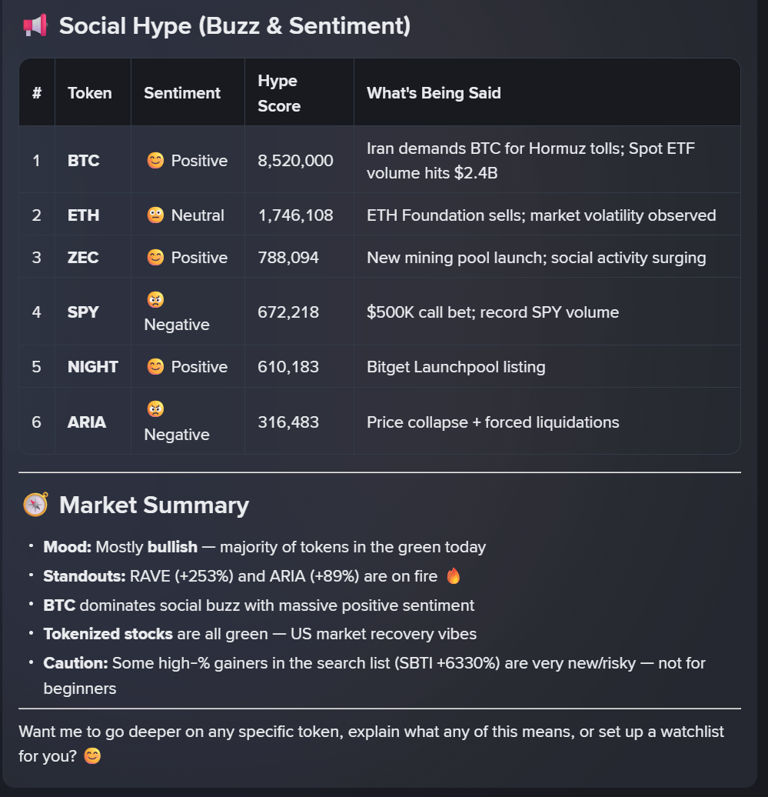Screen dimensions: 768x797
Task: Click the smiley emoji in NIGHT's sentiment
Action: pyautogui.click(x=155, y=367)
